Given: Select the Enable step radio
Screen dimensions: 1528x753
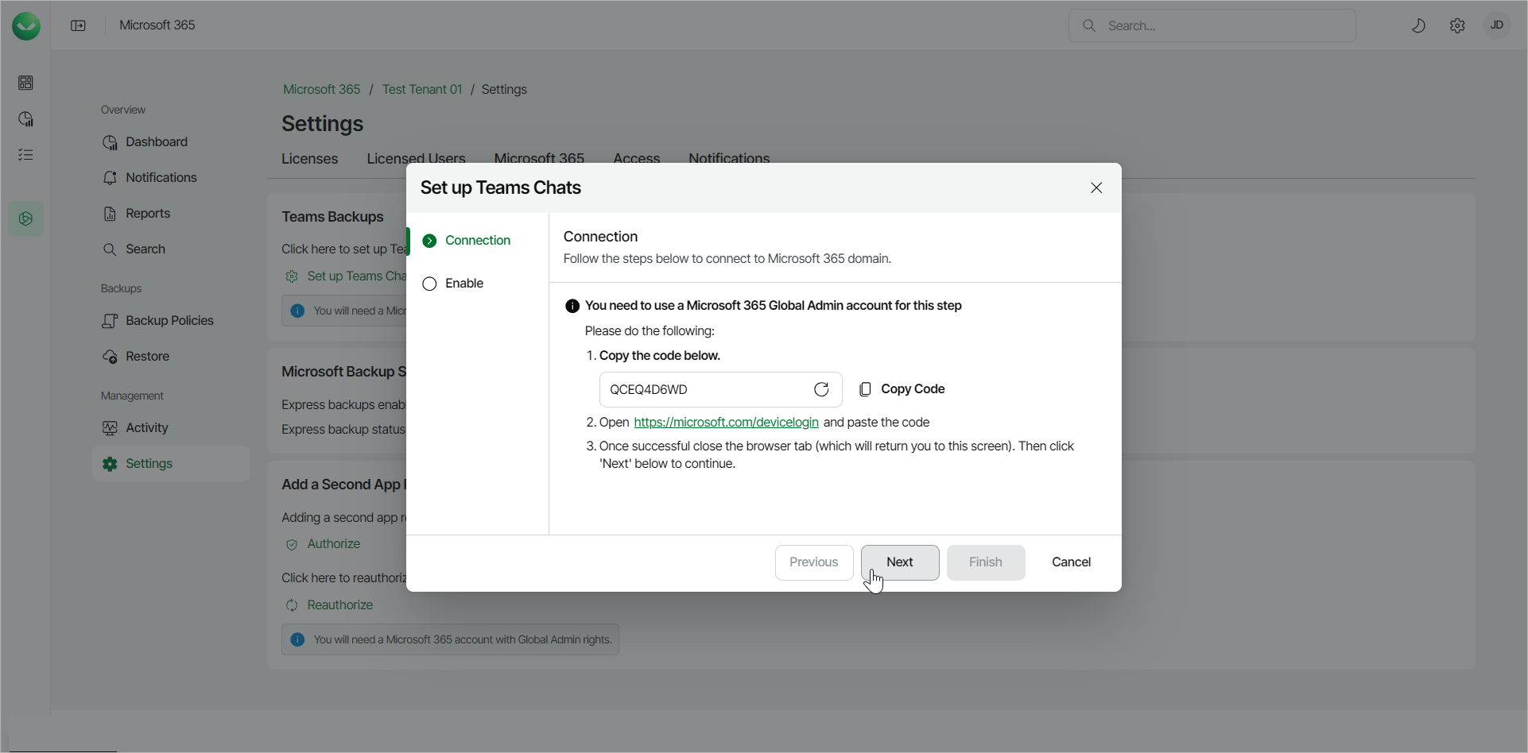Looking at the screenshot, I should 430,284.
